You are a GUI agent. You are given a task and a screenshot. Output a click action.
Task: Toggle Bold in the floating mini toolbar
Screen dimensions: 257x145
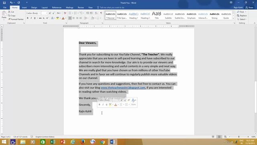point(99,105)
